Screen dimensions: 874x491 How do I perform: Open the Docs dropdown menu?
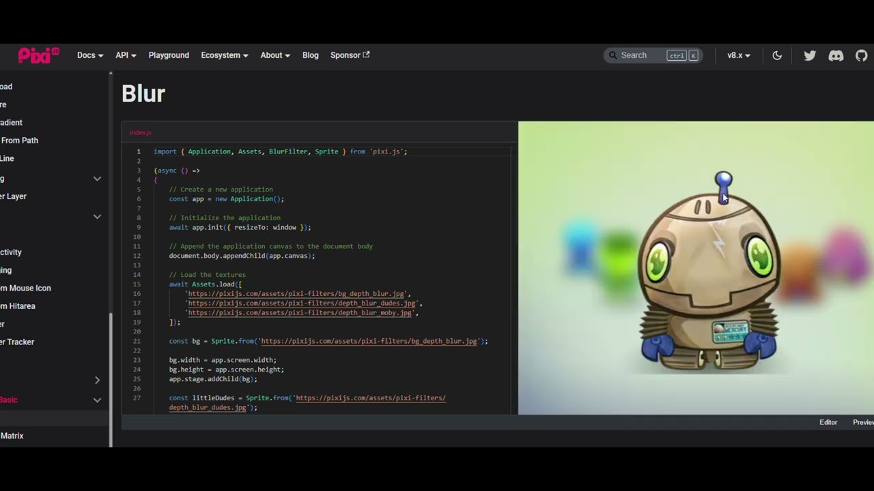coord(90,55)
